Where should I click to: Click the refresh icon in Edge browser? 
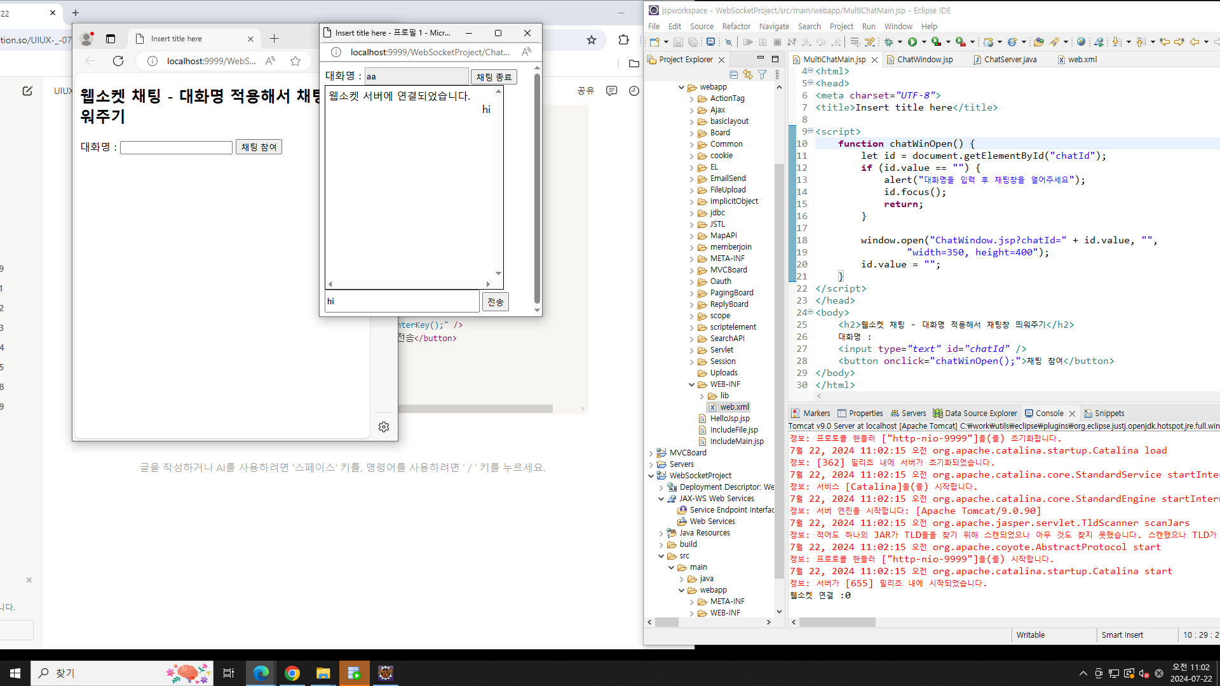[118, 61]
